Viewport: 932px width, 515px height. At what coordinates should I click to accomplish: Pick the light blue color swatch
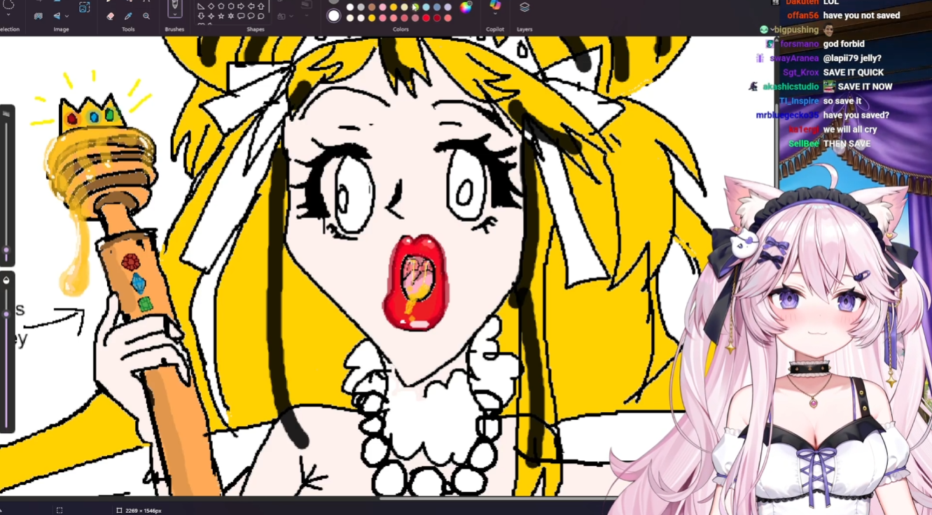coord(426,8)
